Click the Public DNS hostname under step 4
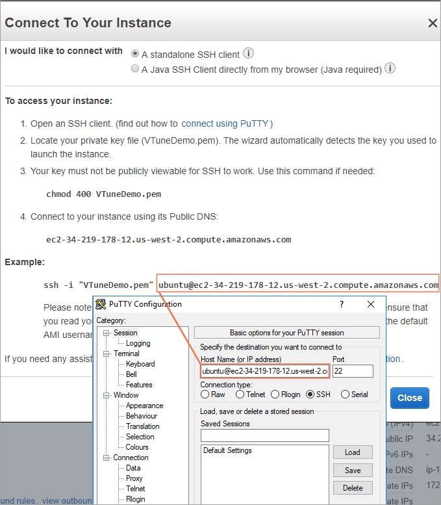The image size is (441, 505). 169,240
